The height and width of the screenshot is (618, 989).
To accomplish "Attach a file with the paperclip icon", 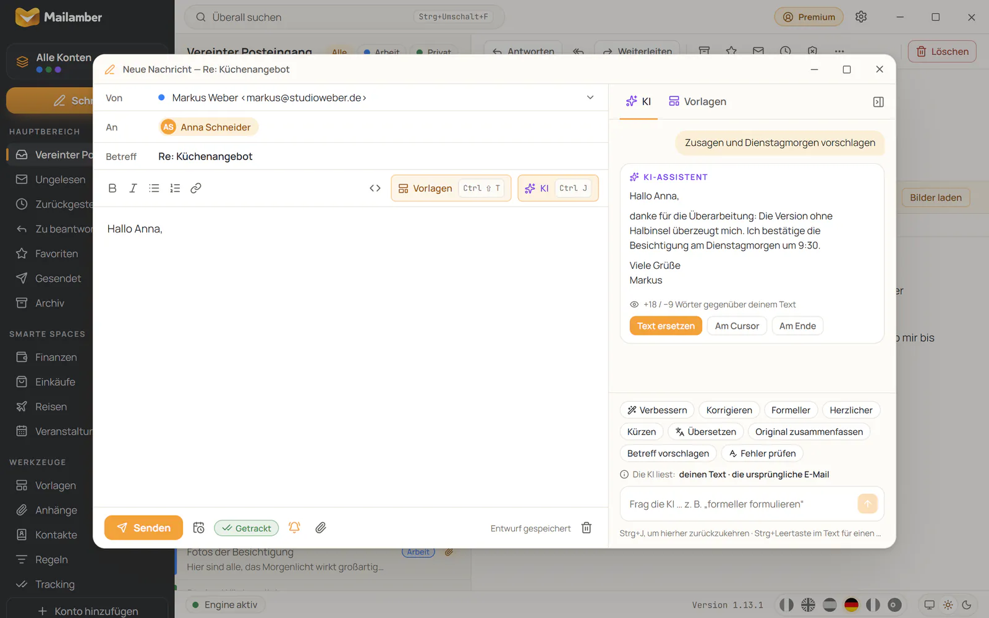I will point(321,528).
